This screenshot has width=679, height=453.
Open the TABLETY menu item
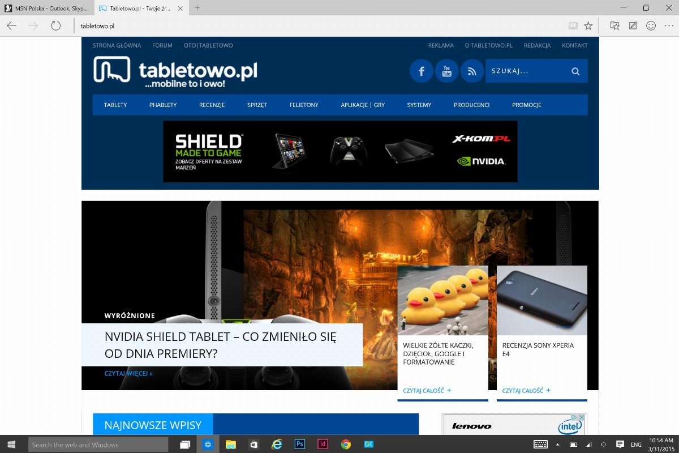[115, 105]
